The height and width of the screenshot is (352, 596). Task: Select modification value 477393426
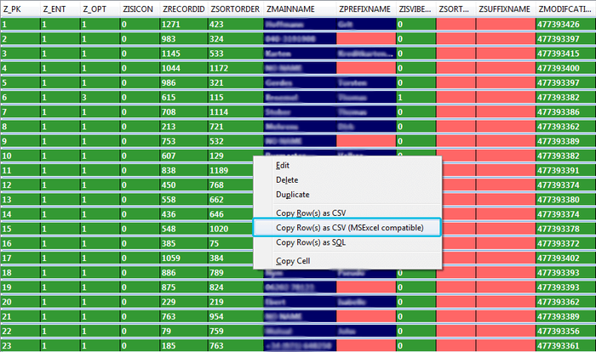[x=565, y=25]
